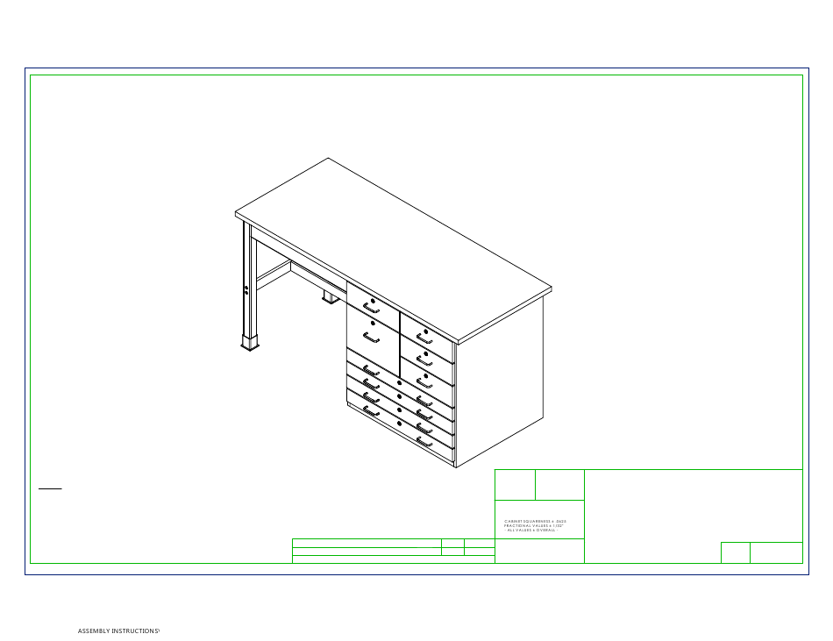Viewport: 833px width, 641px height.
Task: Select the 'CABINET SQUARENESS' tolerance note line
Action: tap(535, 522)
